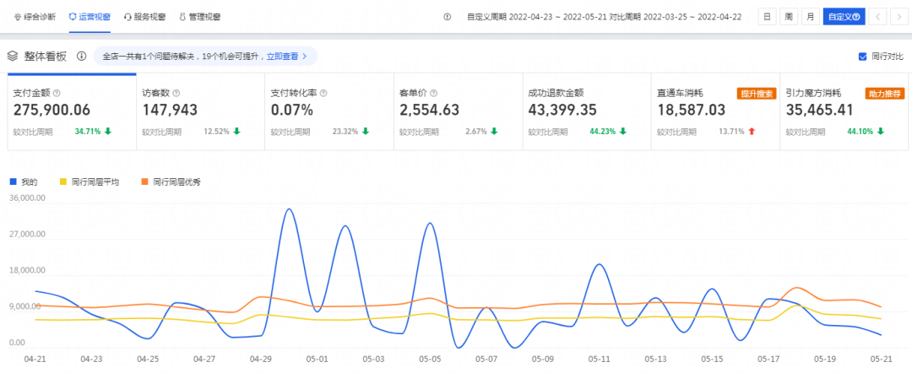Open the 自定义 date range picker
Viewport: 912px width, 373px height.
[842, 16]
